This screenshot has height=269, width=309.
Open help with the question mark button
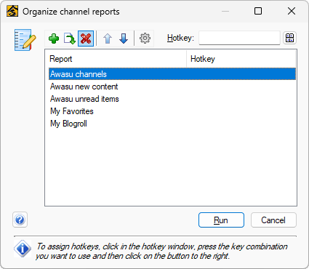20,220
